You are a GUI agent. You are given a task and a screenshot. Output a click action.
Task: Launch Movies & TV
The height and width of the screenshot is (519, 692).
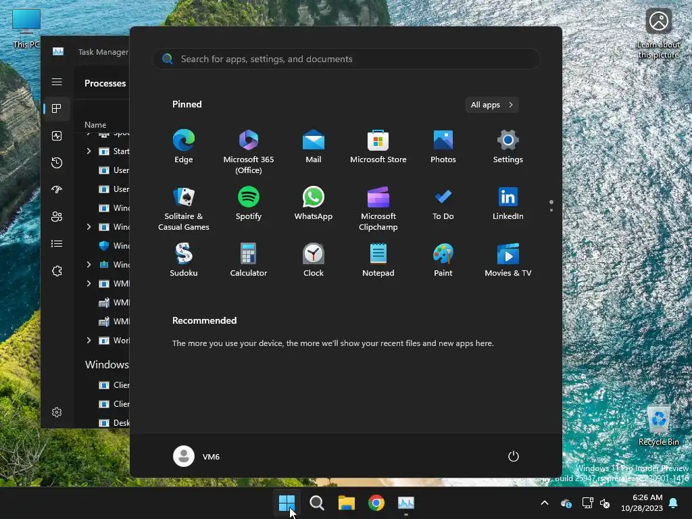tap(508, 260)
